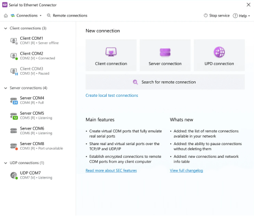Screen dimensions: 254x216
Task: Click the Port unavailable status text
Action: 51,149
